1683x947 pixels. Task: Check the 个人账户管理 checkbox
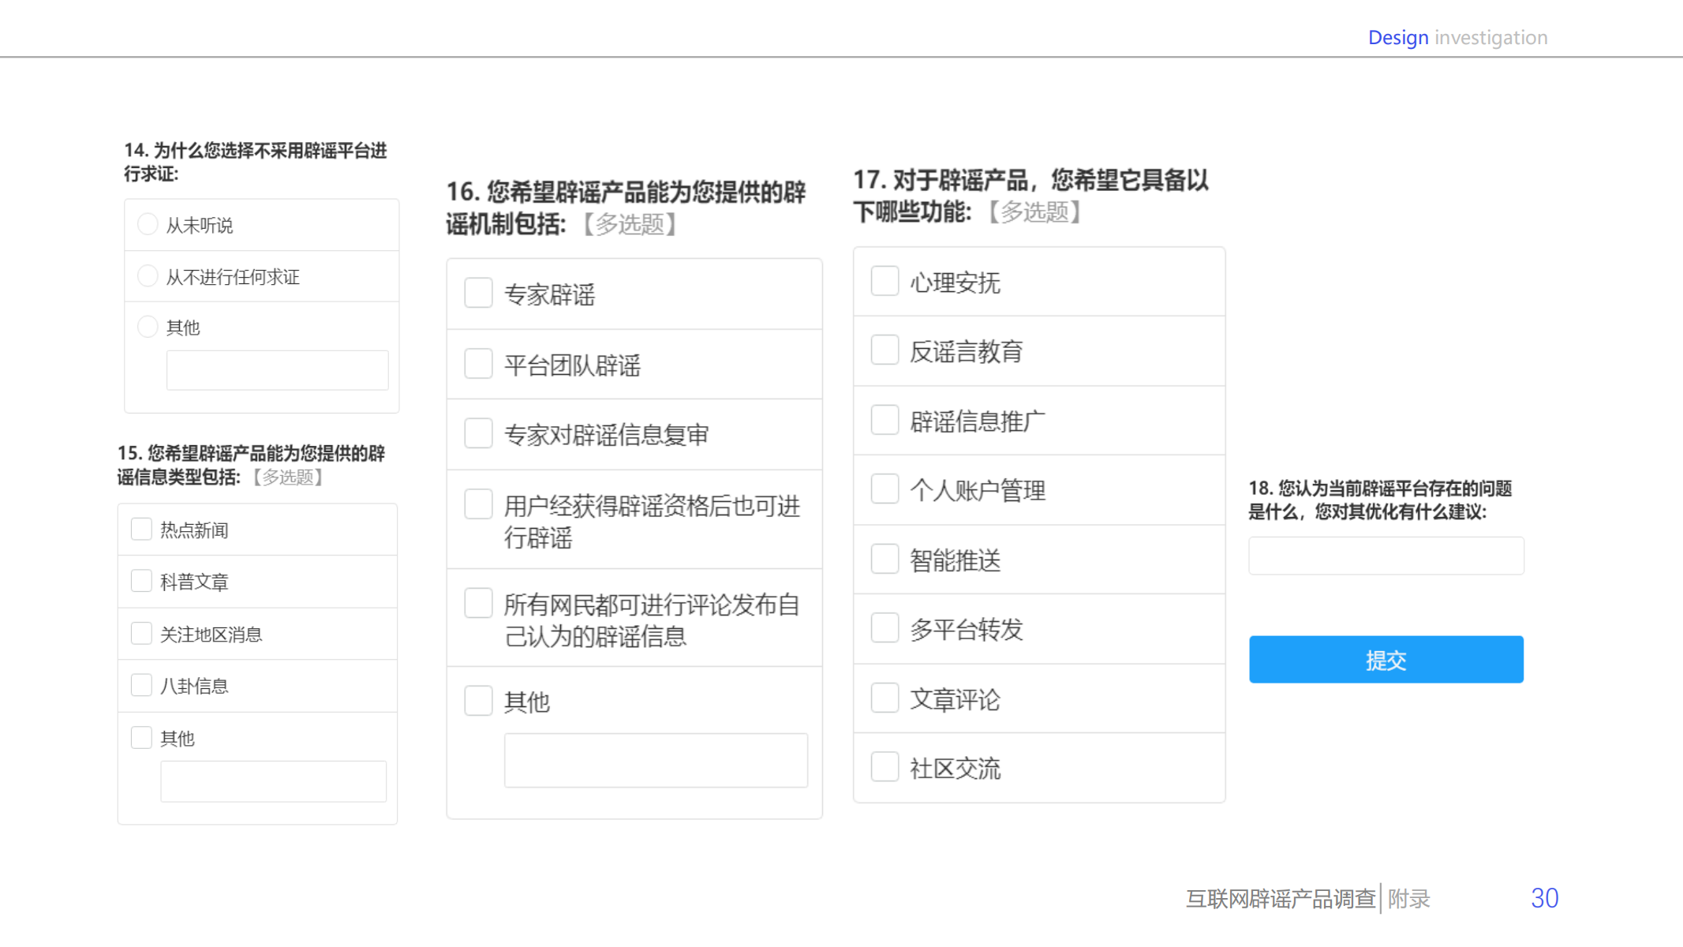pos(885,489)
